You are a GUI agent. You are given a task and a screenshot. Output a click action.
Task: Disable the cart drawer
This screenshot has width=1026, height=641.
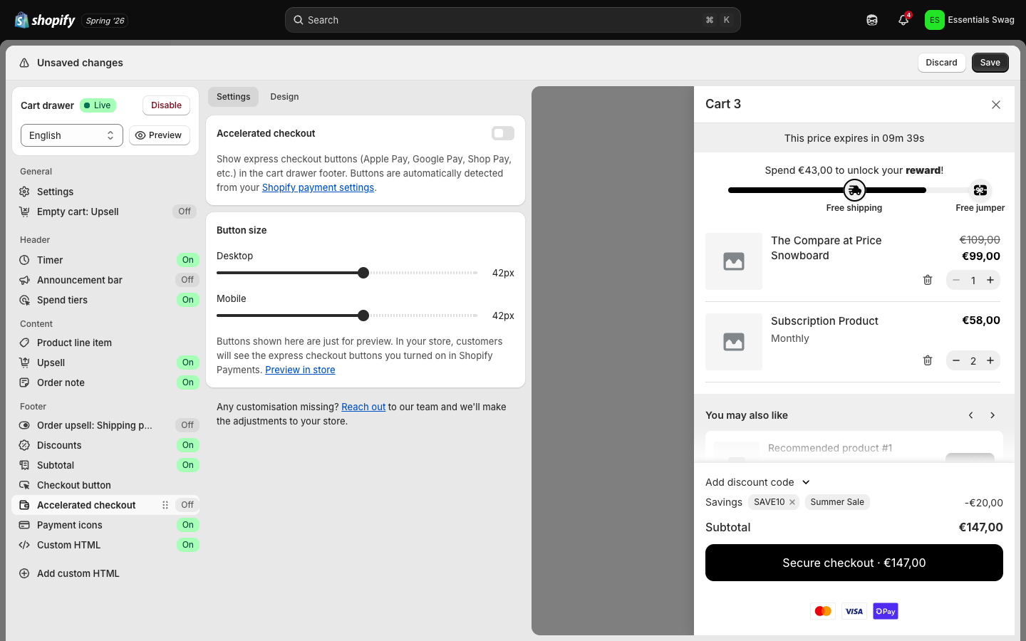coord(166,105)
